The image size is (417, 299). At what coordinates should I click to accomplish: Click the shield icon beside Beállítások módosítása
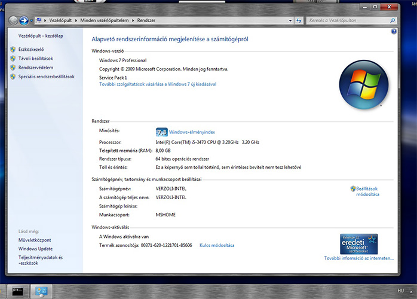pos(353,189)
